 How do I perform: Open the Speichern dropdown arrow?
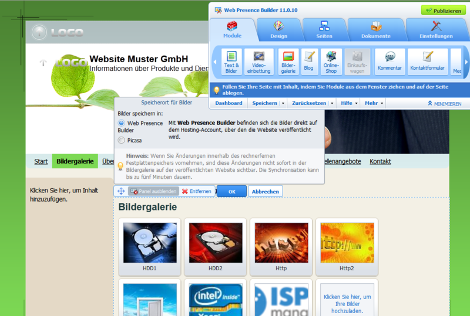coord(283,103)
